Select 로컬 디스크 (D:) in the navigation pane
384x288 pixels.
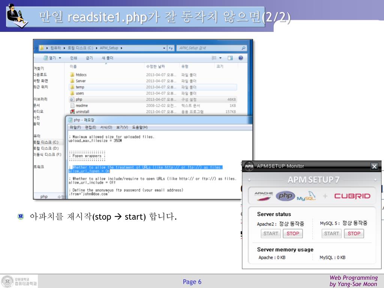click(x=46, y=148)
